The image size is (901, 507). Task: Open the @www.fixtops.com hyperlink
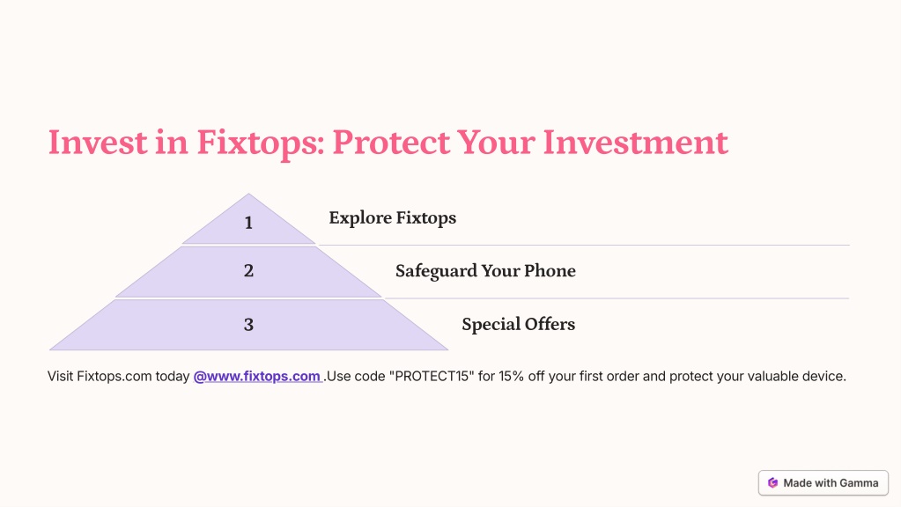(257, 377)
